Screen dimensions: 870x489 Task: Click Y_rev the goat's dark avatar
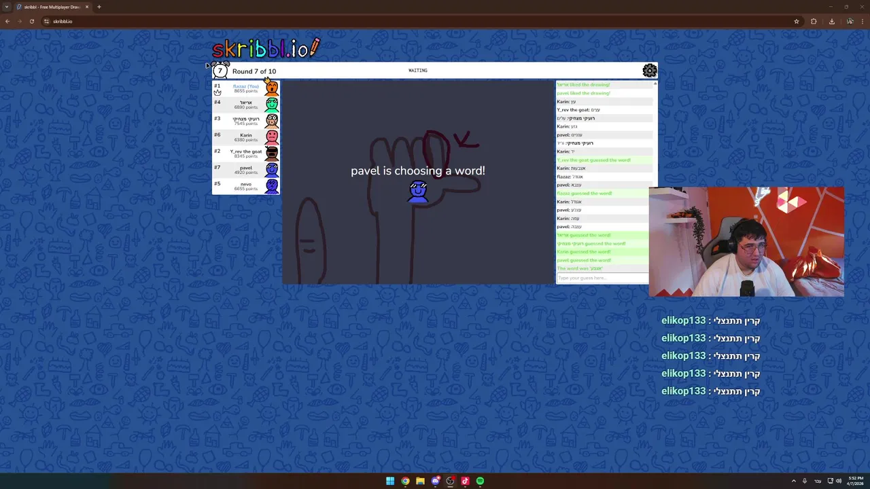272,153
